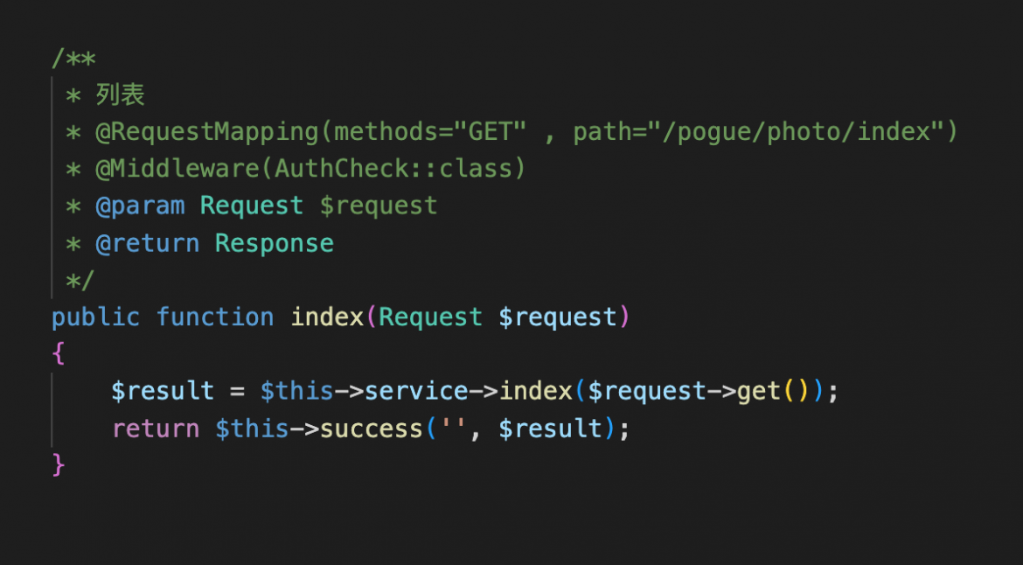The image size is (1023, 565).
Task: Click the $result variable being assigned
Action: pyautogui.click(x=163, y=390)
